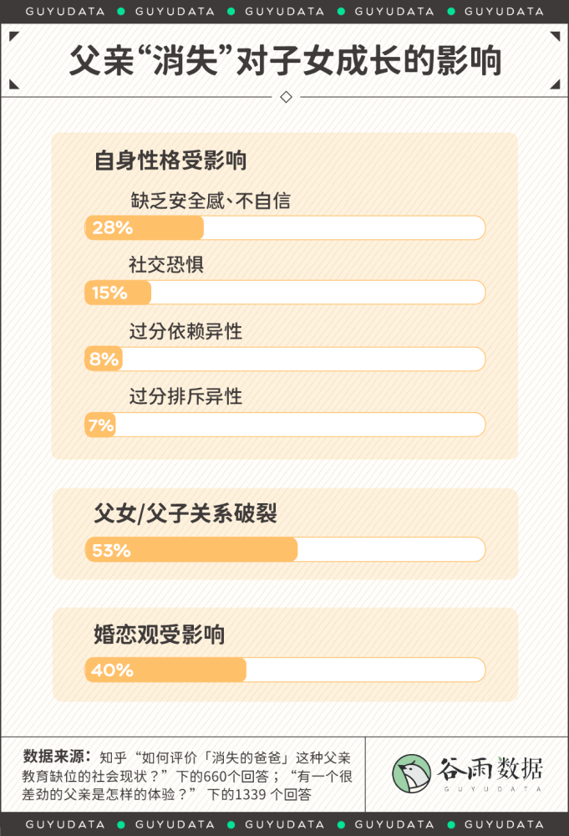This screenshot has width=569, height=836.
Task: Click the 父女/父子关系破裂 heading
Action: click(x=185, y=513)
